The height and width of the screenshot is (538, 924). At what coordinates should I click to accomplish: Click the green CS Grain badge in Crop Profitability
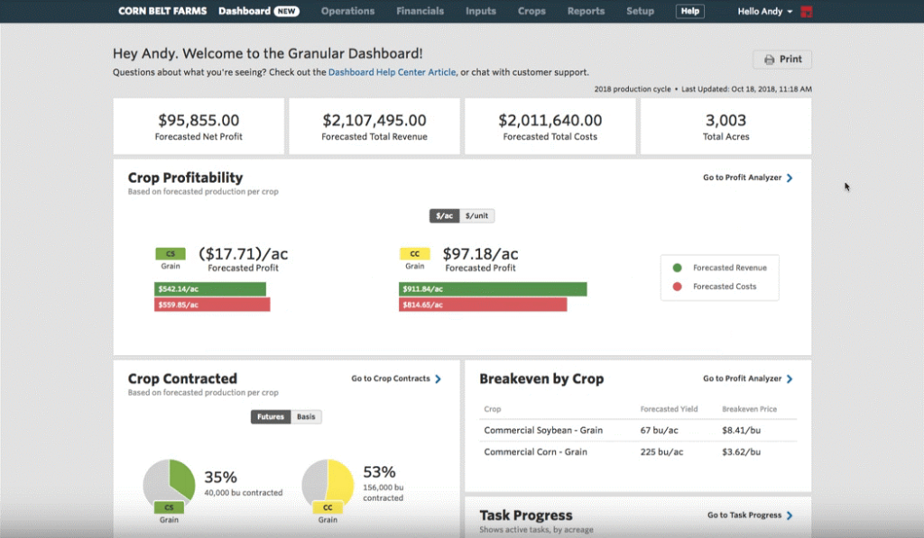click(170, 254)
